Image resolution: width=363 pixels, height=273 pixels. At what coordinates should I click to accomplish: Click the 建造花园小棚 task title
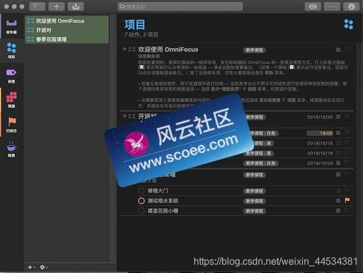(x=163, y=211)
